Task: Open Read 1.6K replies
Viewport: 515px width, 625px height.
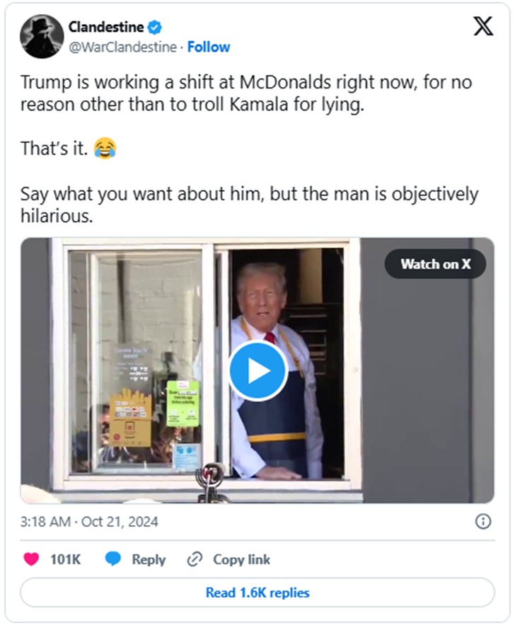Action: point(257,592)
